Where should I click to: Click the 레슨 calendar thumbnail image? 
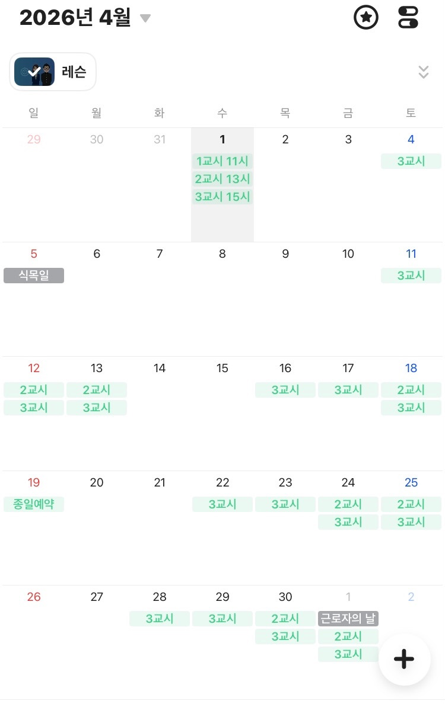[x=34, y=72]
